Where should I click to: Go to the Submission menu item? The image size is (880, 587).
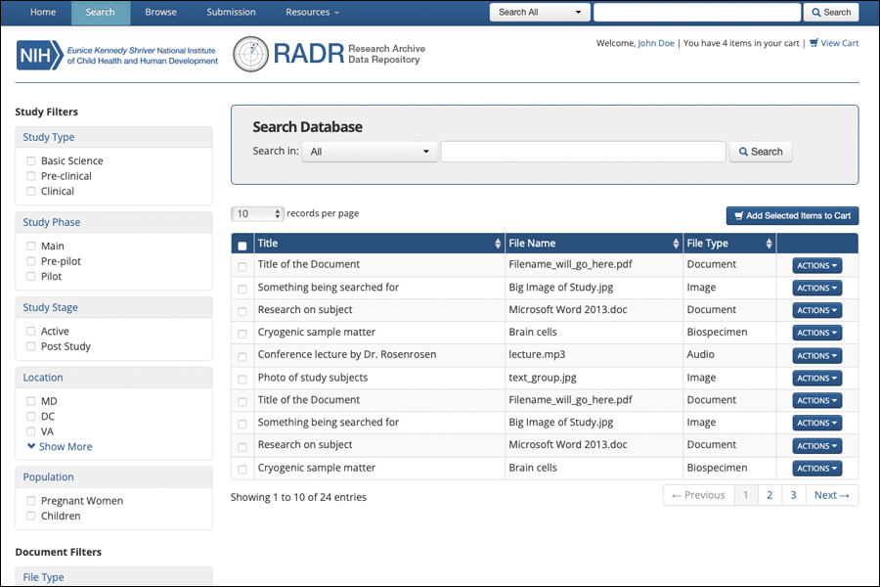pyautogui.click(x=231, y=13)
